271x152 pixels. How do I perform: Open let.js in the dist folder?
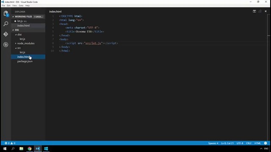[22, 39]
